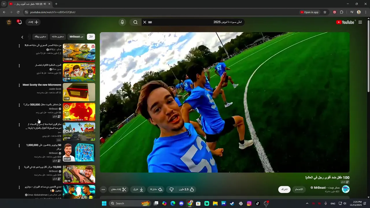This screenshot has width=370, height=208.
Task: Click the magnifier search button
Action: (x=135, y=22)
